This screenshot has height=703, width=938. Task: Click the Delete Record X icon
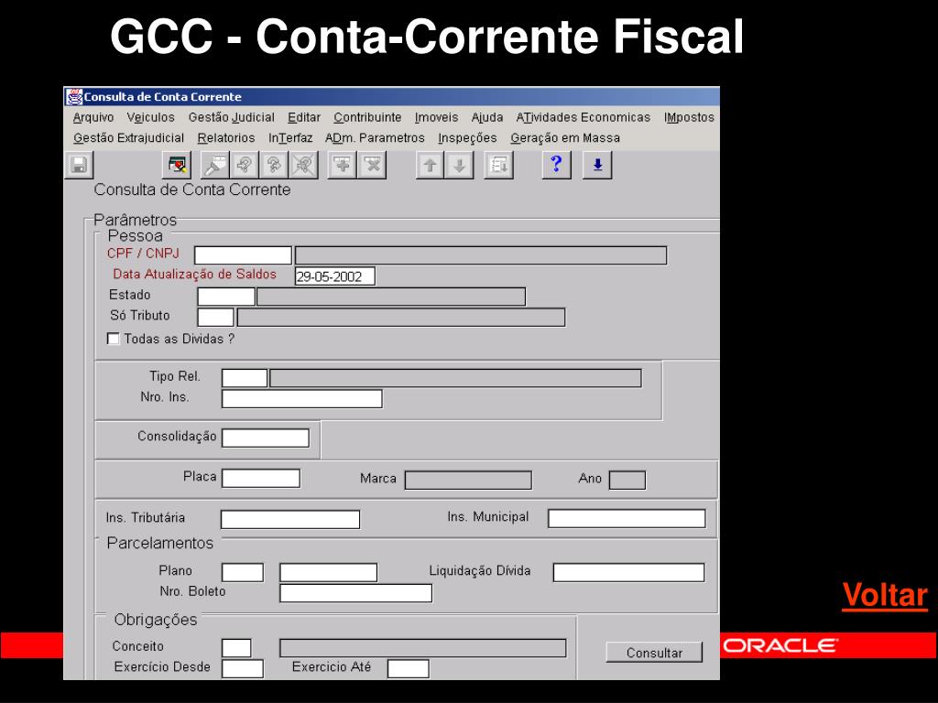click(x=372, y=165)
